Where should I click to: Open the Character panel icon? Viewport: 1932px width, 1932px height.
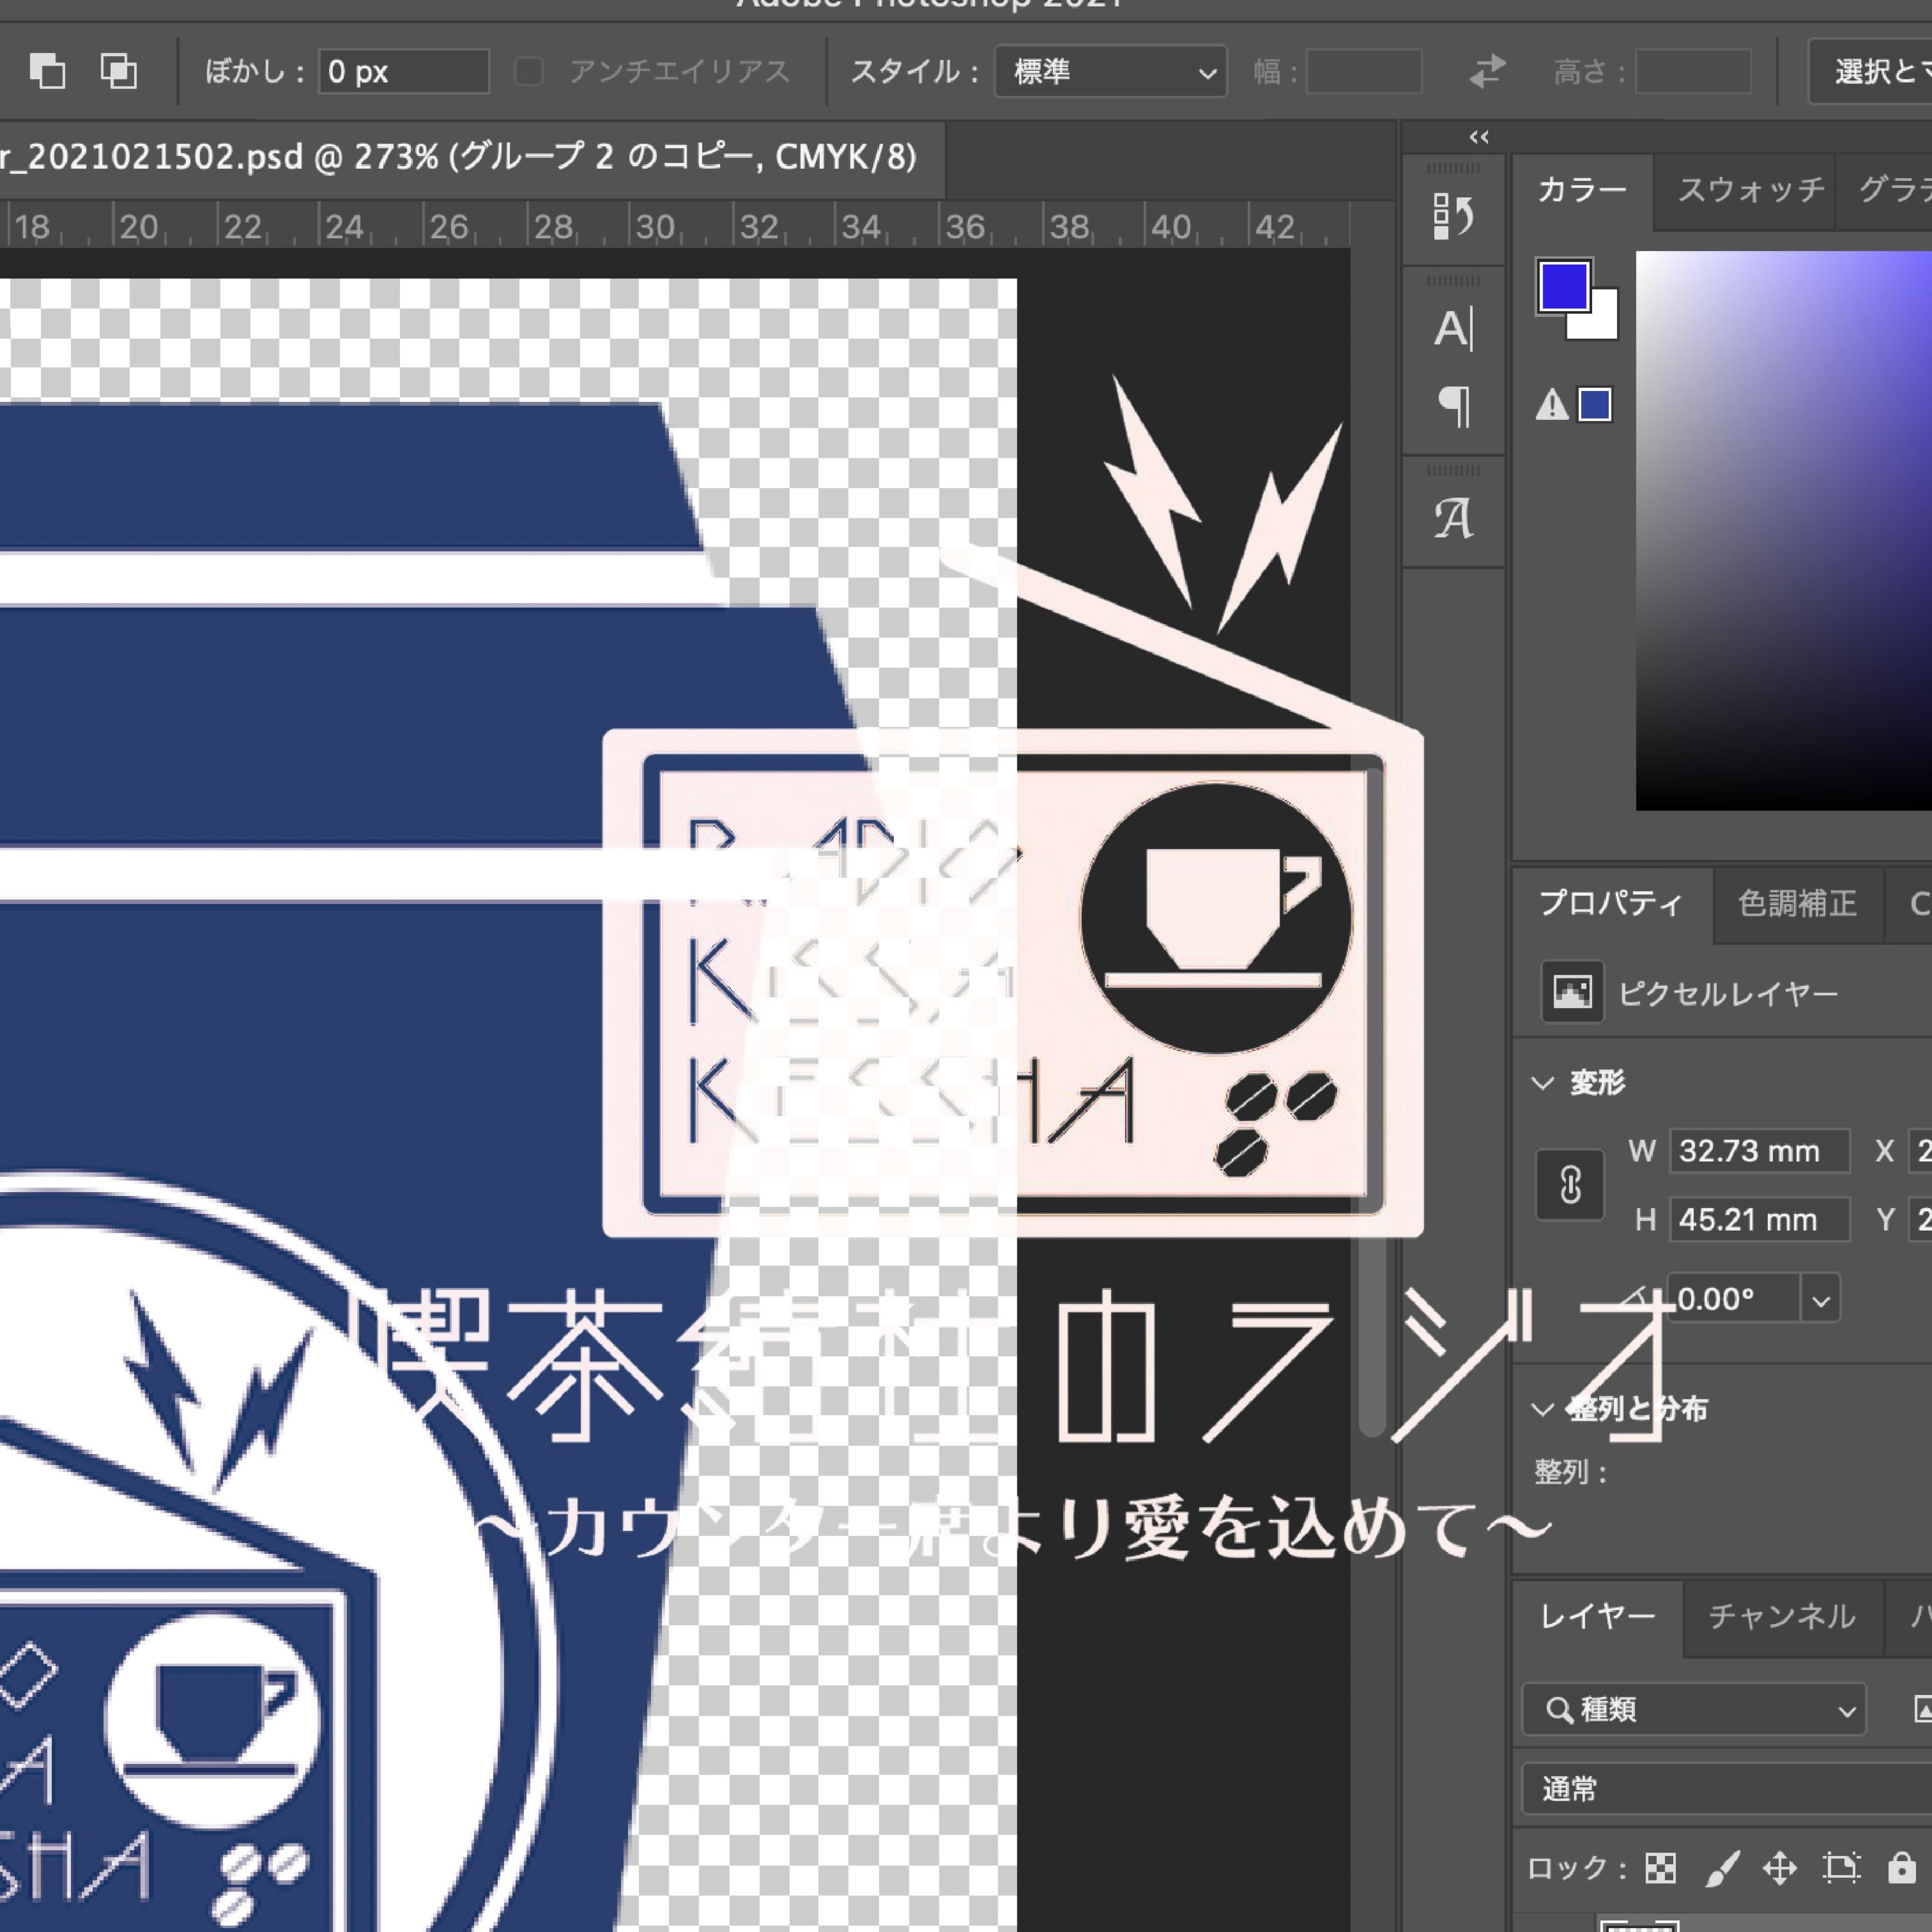click(1453, 329)
